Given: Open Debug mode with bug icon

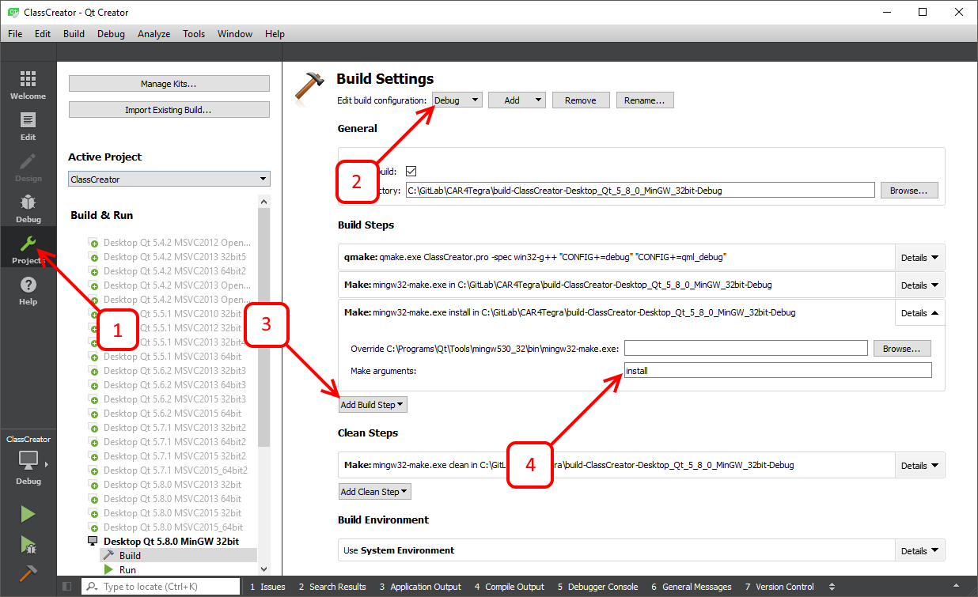Looking at the screenshot, I should 28,208.
